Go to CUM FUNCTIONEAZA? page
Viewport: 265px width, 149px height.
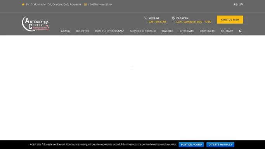(109, 31)
